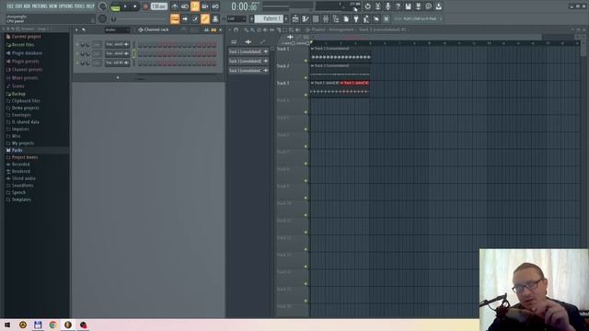Open the Audio channel filter dropdown
The image size is (589, 331).
point(117,29)
